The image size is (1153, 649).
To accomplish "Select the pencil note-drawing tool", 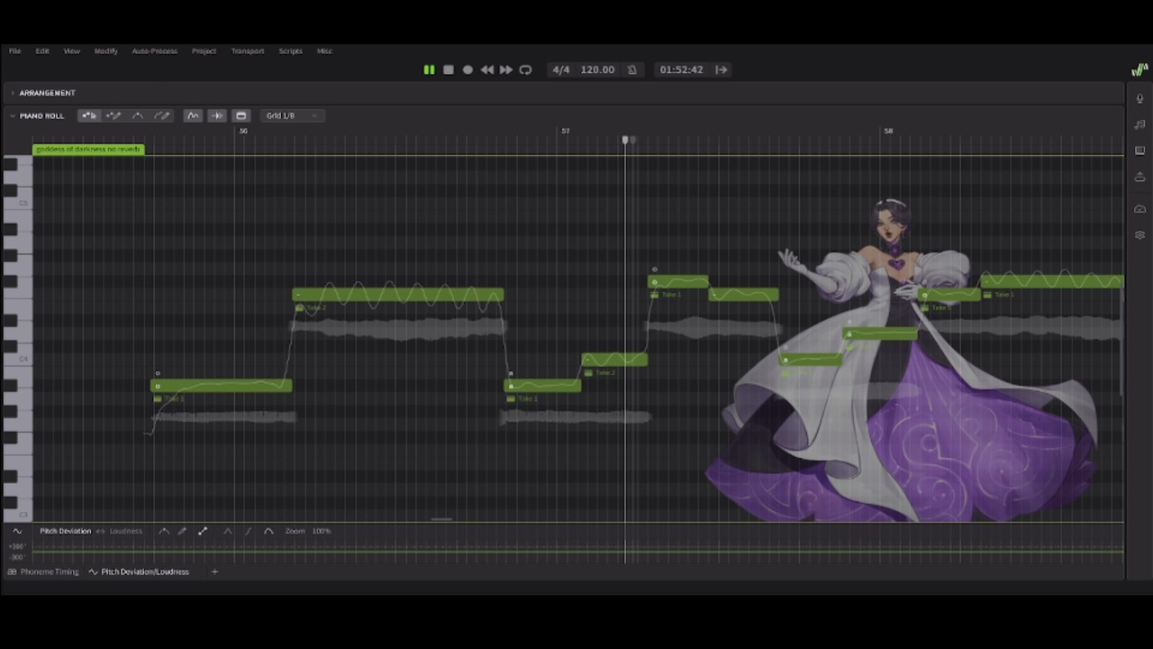I will click(113, 115).
